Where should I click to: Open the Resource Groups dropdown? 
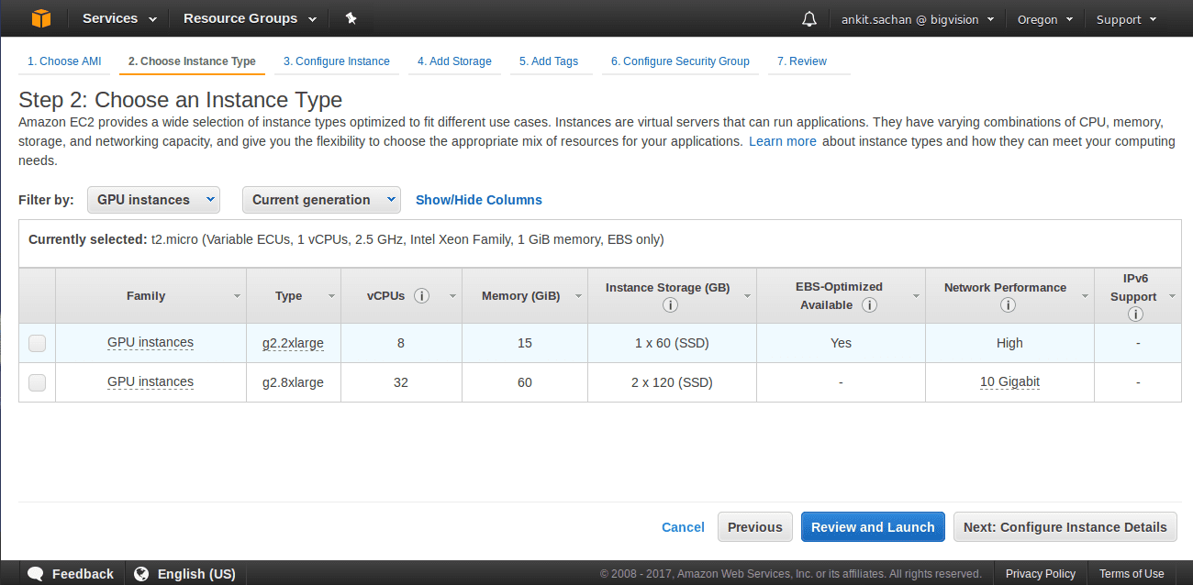point(250,18)
